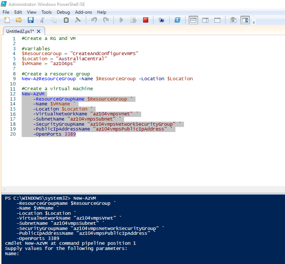Click the Open script folder icon
Image resolution: width=285 pixels, height=264 pixels.
[19, 20]
